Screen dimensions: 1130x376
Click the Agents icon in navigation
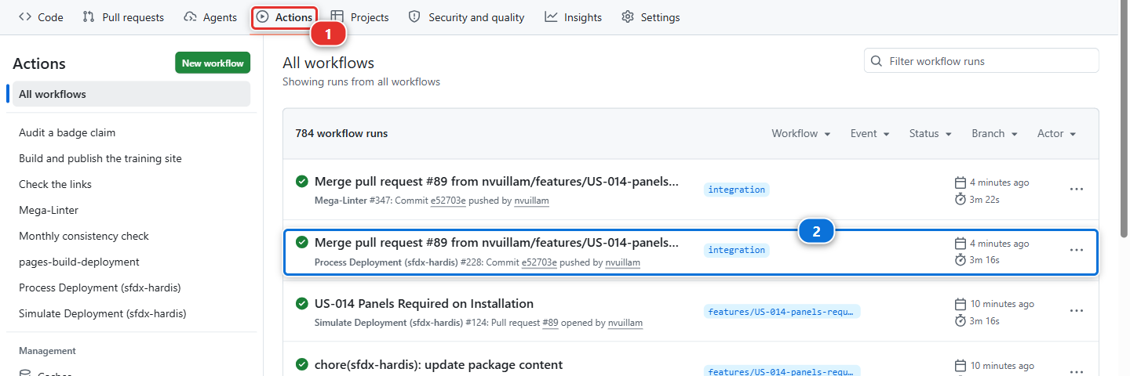click(190, 17)
